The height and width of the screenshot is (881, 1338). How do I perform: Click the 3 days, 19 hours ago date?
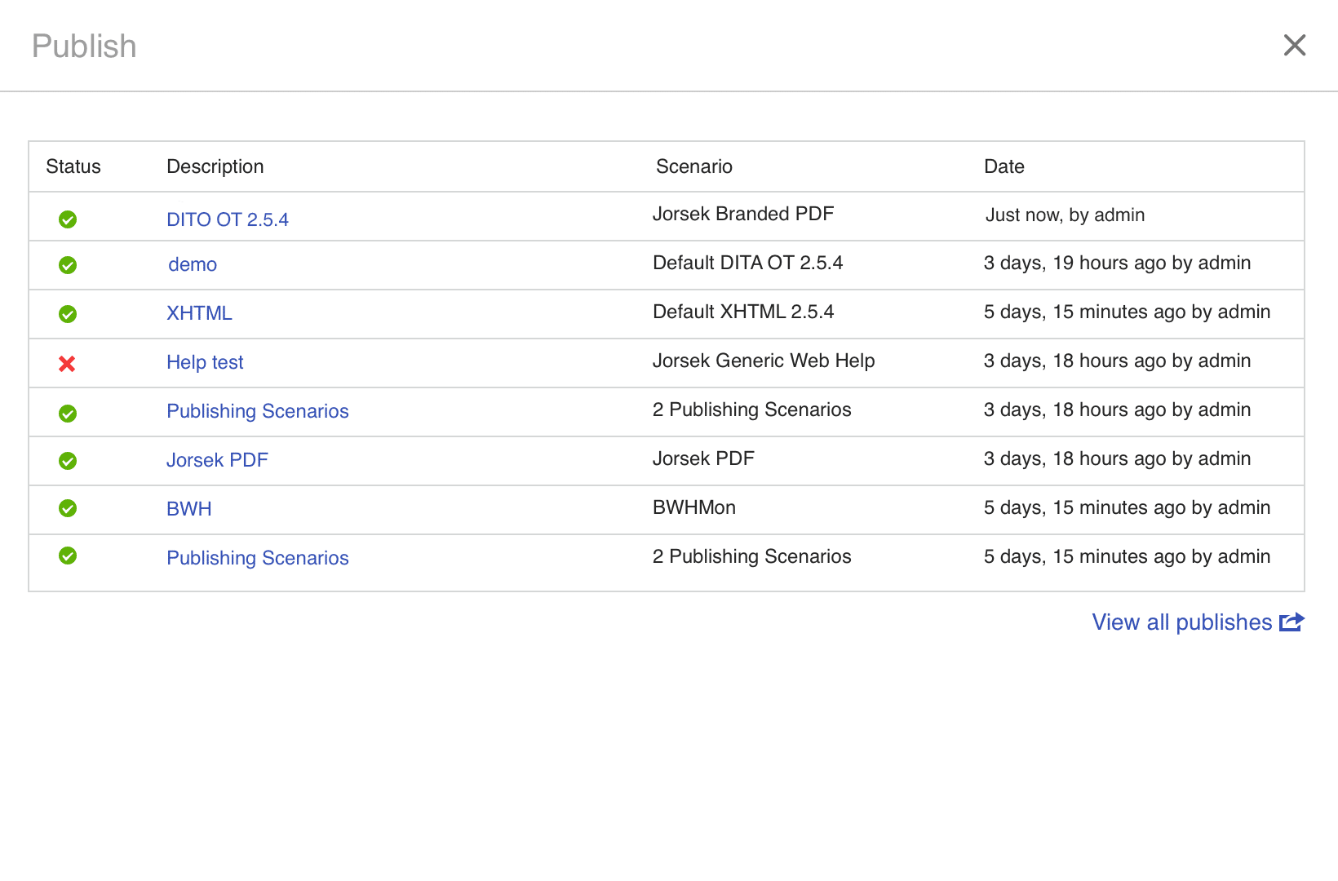[x=1117, y=263]
